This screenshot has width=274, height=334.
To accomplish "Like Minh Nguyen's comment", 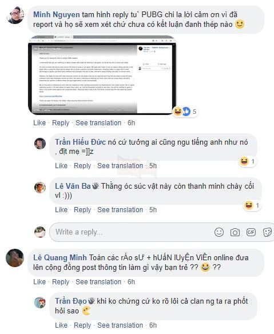I will 39,123.
